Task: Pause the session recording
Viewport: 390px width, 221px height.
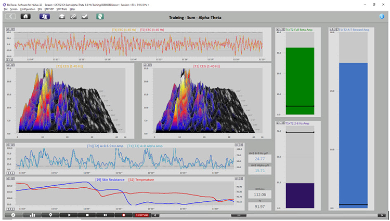Action: coord(106,214)
